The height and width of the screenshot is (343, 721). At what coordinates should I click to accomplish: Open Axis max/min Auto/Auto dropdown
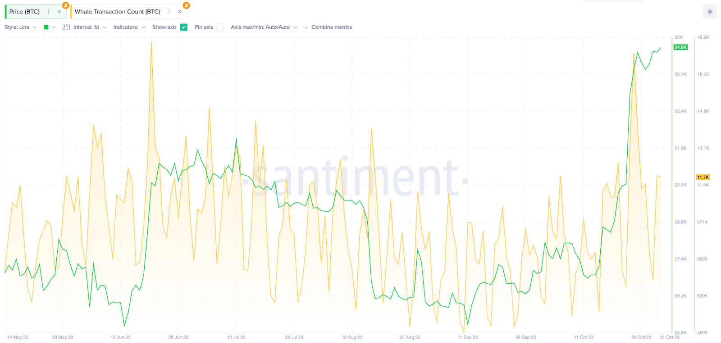coord(264,27)
